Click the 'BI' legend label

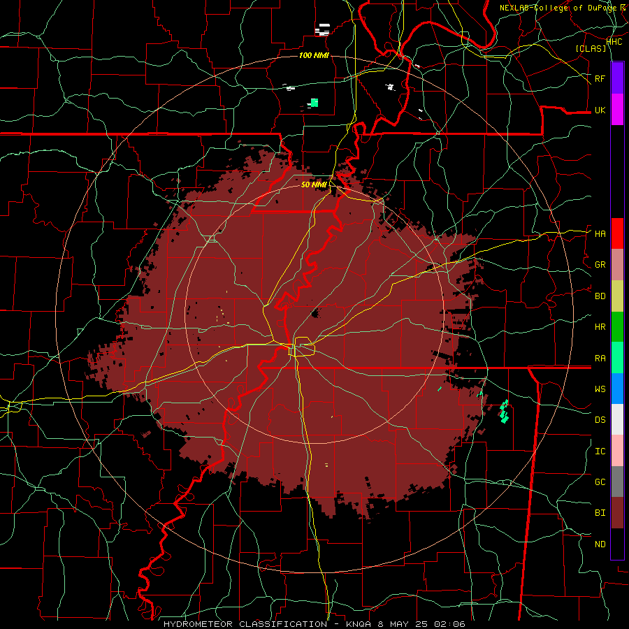pos(600,513)
